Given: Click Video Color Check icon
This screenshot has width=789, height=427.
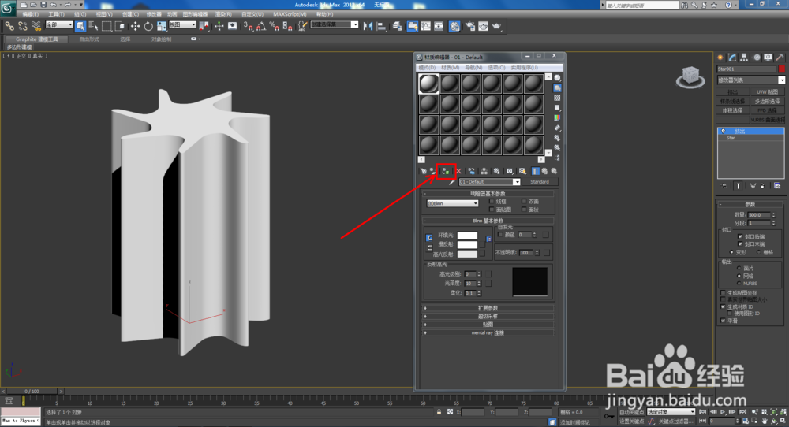Looking at the screenshot, I should (558, 117).
